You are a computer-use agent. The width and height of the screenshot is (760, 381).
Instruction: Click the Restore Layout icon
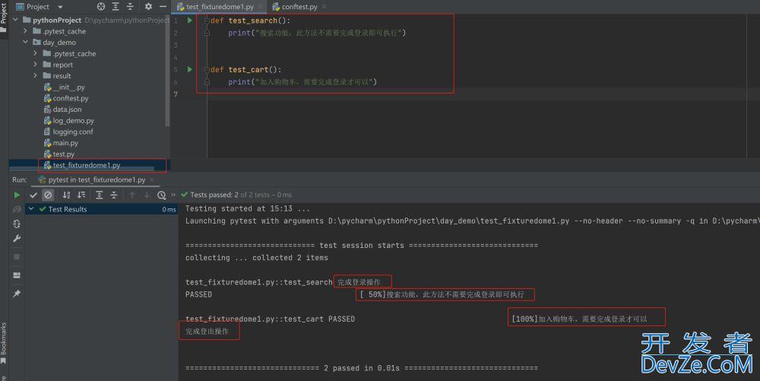coord(17,275)
